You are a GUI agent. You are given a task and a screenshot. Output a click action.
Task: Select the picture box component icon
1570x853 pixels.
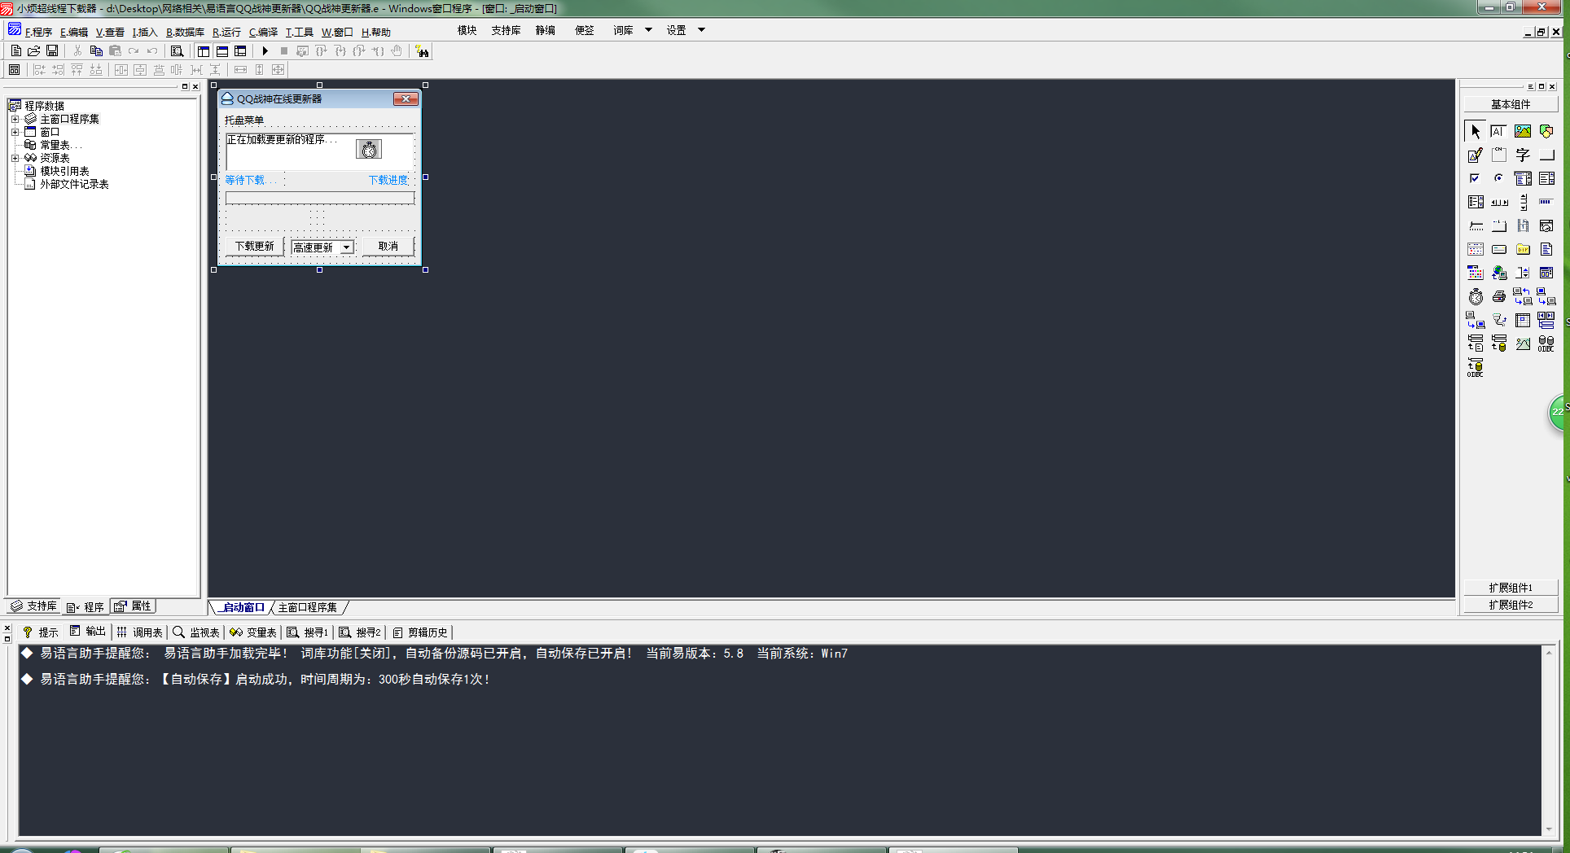[1523, 131]
